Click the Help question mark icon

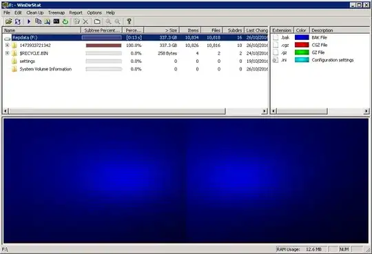pyautogui.click(x=129, y=21)
